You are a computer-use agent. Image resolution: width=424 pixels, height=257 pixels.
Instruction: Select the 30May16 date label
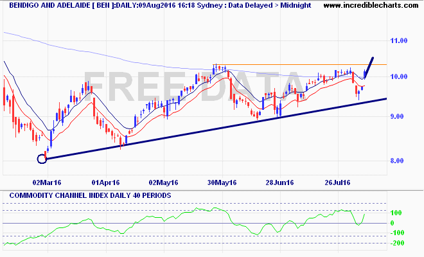point(222,182)
